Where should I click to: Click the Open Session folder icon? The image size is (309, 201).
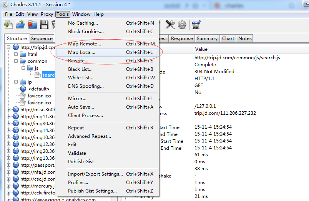(x=20, y=25)
